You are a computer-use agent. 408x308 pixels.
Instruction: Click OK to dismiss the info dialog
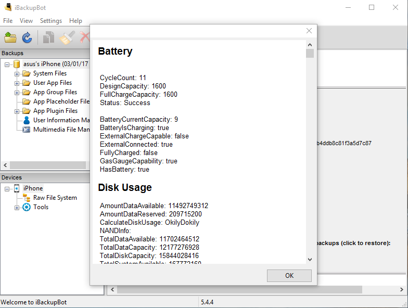point(289,276)
